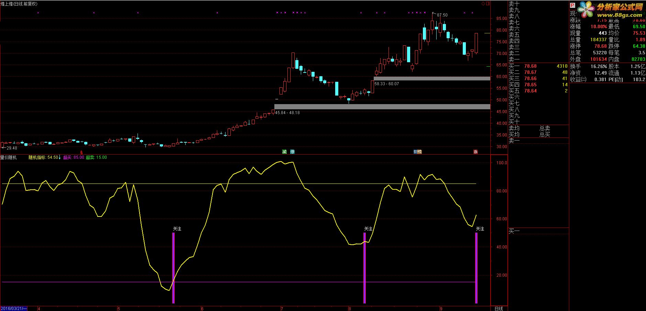Click the 买十 row label in order book

point(514,122)
